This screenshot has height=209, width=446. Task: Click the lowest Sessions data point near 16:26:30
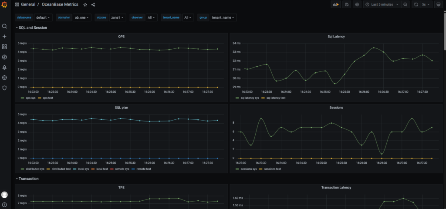[x=382, y=154]
